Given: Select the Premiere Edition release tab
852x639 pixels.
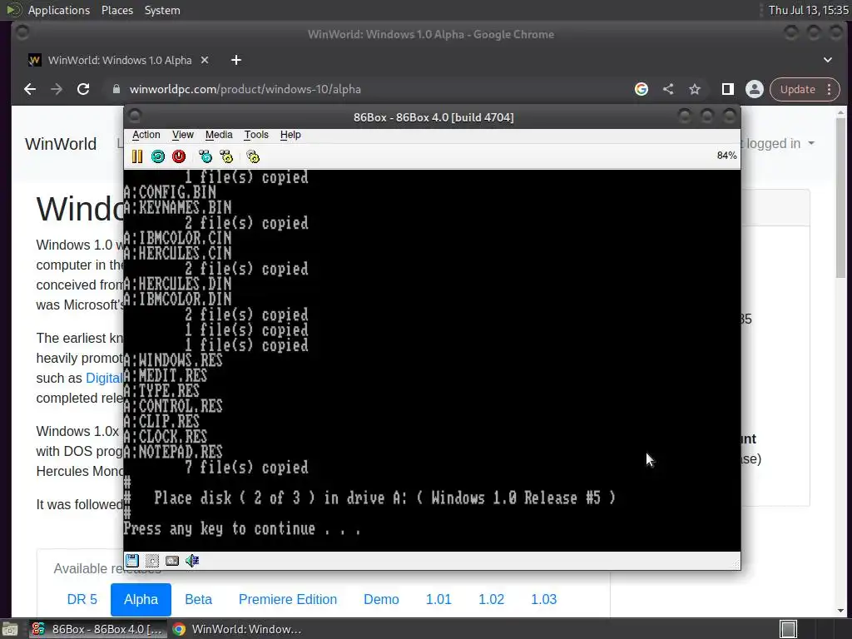Looking at the screenshot, I should 288,599.
